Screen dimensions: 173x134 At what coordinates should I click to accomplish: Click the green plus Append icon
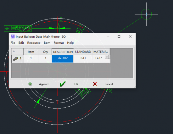[30, 84]
